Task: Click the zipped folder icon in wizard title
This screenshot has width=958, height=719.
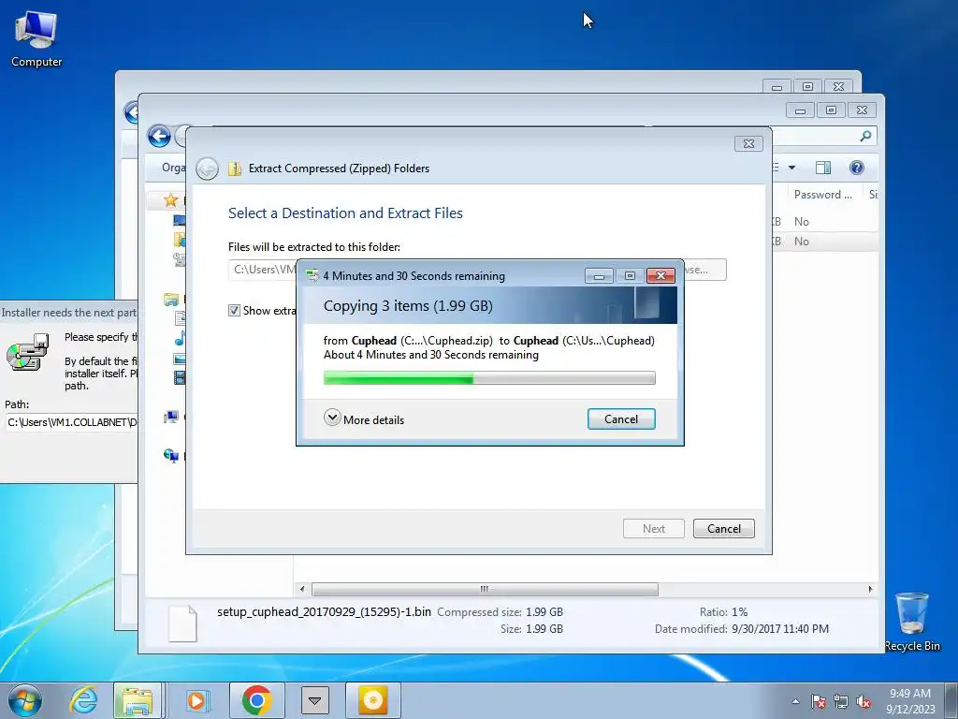Action: coord(235,169)
